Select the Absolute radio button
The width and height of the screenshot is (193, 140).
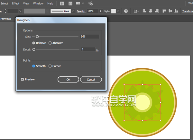tap(50, 43)
